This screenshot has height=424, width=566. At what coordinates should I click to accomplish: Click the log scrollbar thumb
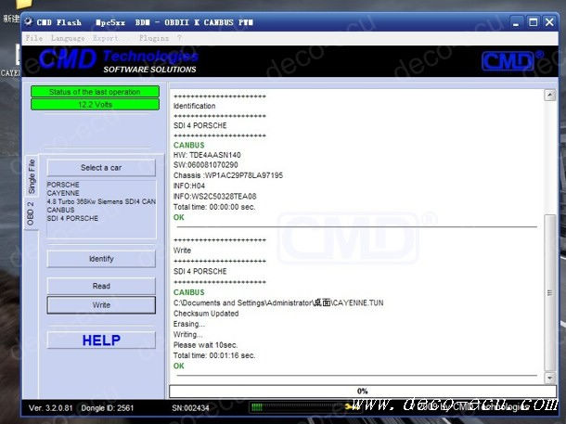[549, 292]
